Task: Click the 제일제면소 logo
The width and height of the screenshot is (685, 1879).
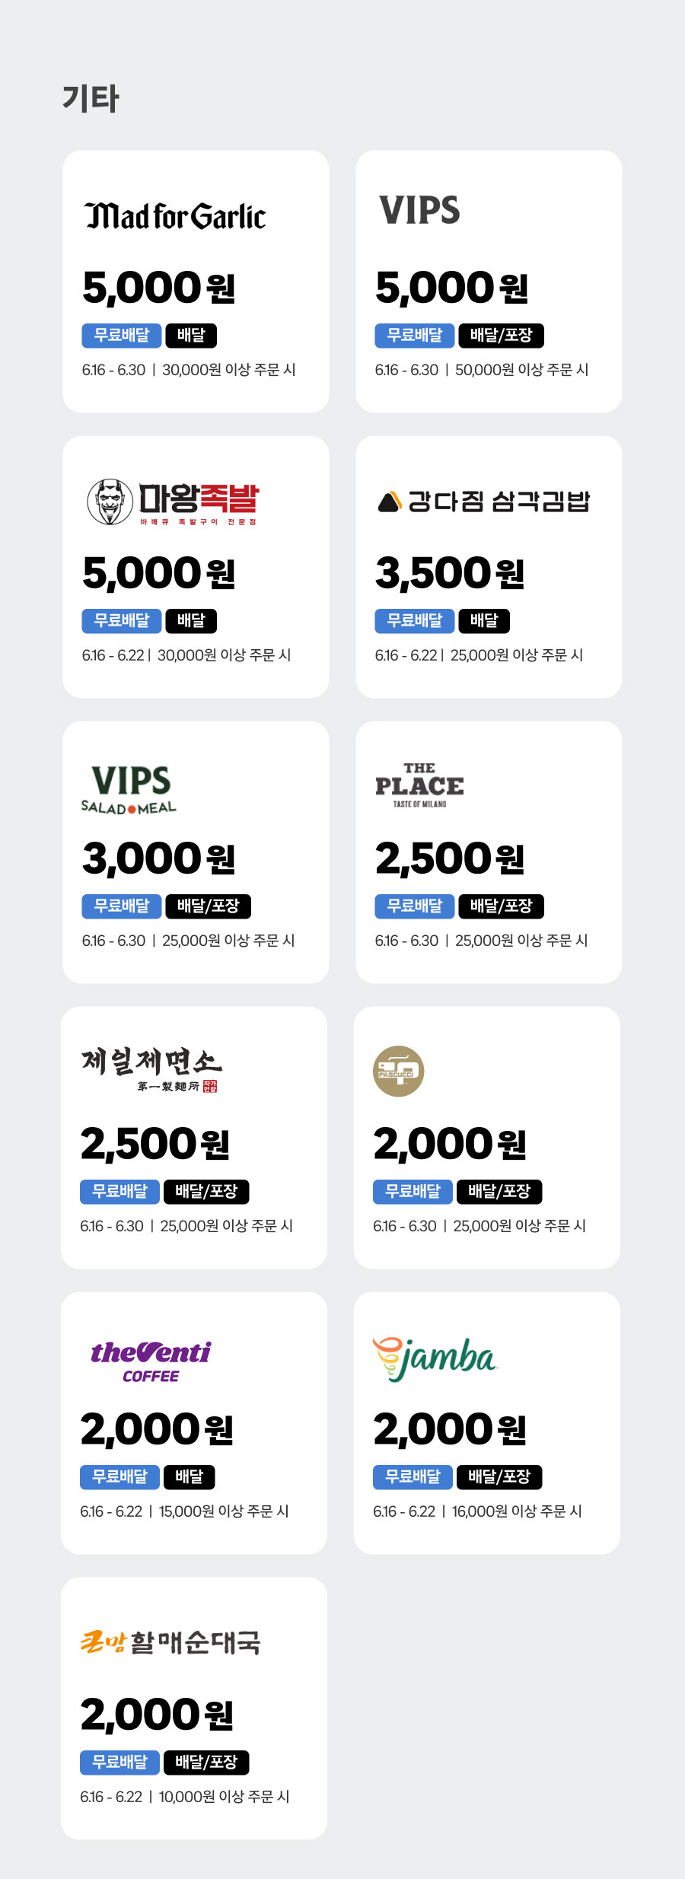Action: [151, 1069]
